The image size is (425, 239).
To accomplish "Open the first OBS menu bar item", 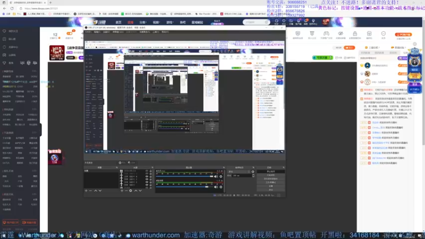I will click(x=88, y=32).
